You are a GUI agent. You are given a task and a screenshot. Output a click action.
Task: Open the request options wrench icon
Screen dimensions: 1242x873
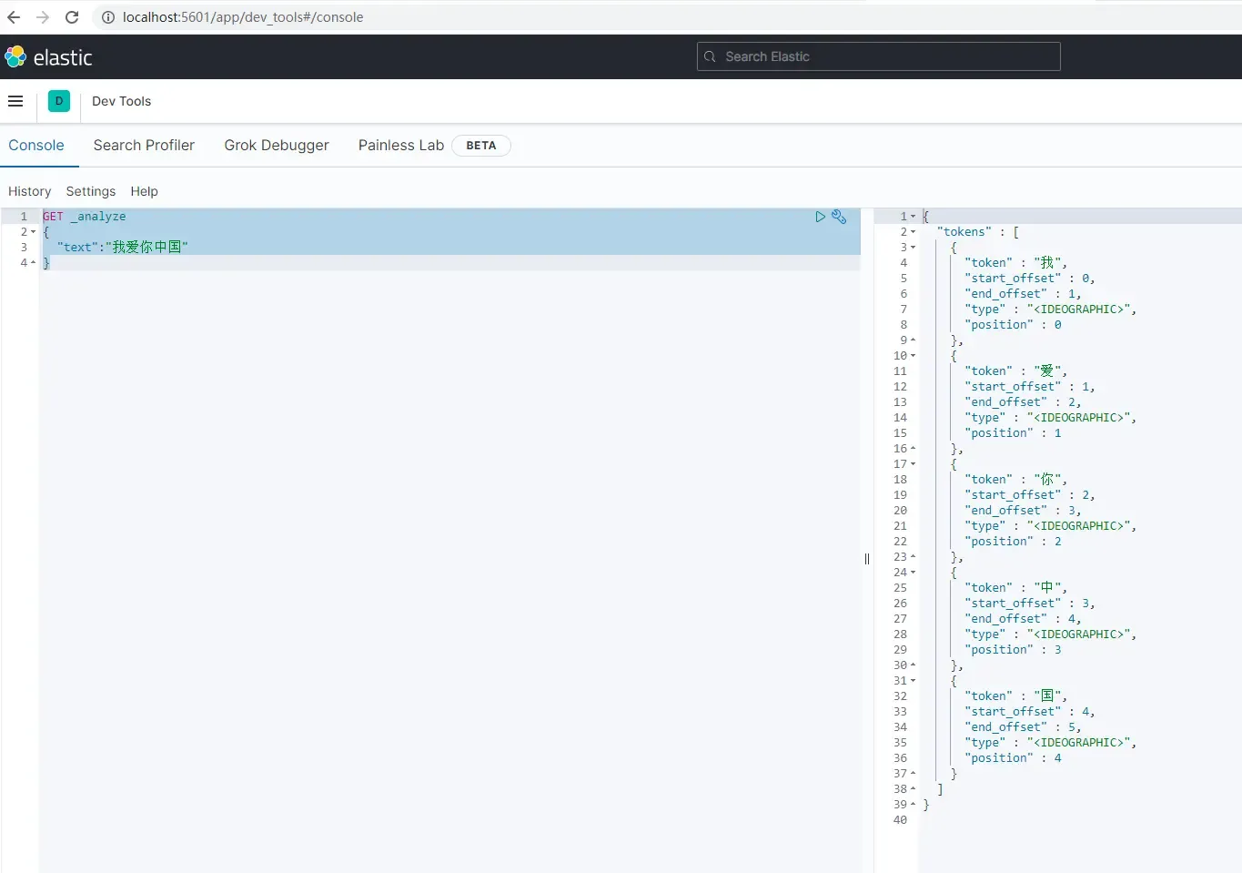point(839,217)
